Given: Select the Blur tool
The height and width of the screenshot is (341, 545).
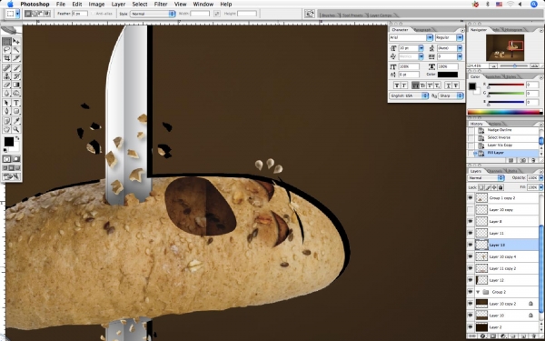Looking at the screenshot, I should 6,93.
